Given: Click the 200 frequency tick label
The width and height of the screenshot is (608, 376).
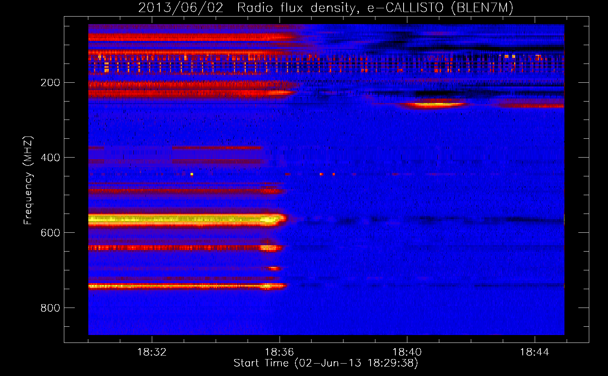Looking at the screenshot, I should click(x=50, y=83).
